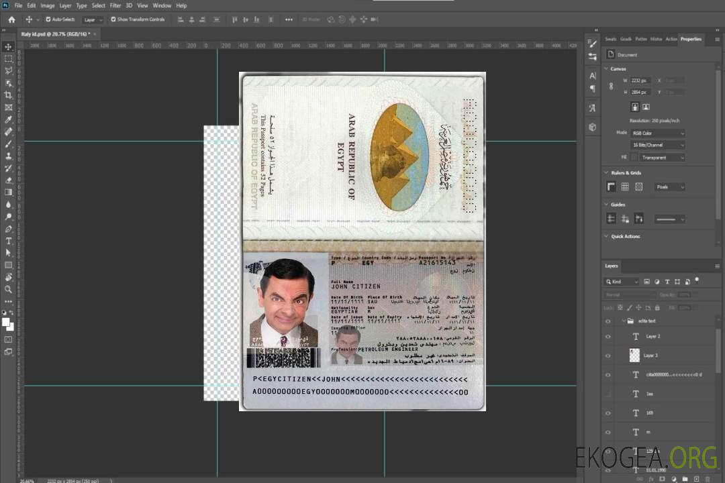725x483 pixels.
Task: Toggle rulers in Rulers & Grids
Action: 612,186
